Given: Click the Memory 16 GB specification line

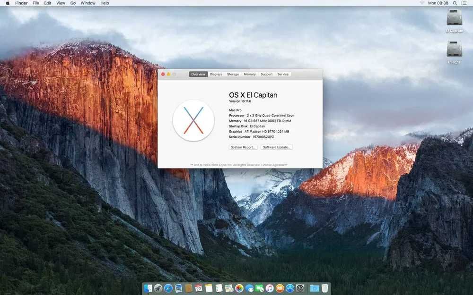Looking at the screenshot, I should pyautogui.click(x=260, y=121).
